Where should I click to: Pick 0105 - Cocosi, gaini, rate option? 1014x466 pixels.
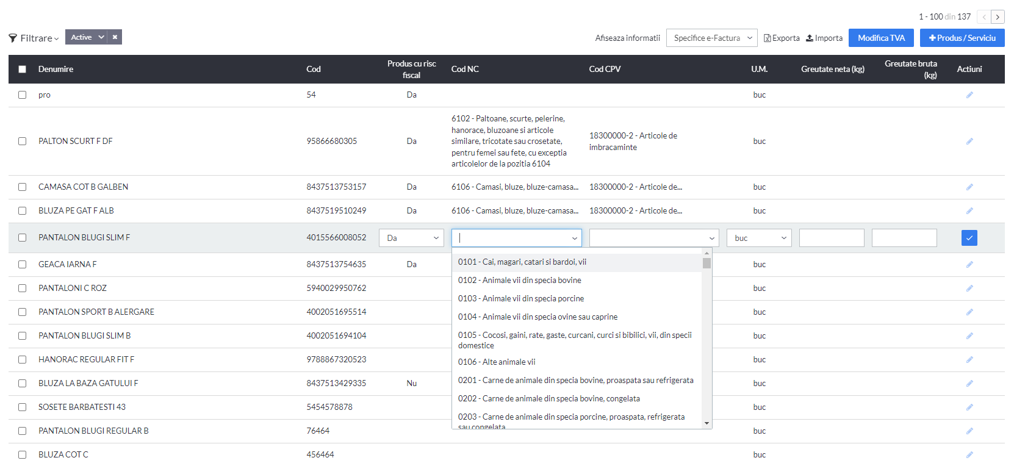(x=577, y=340)
